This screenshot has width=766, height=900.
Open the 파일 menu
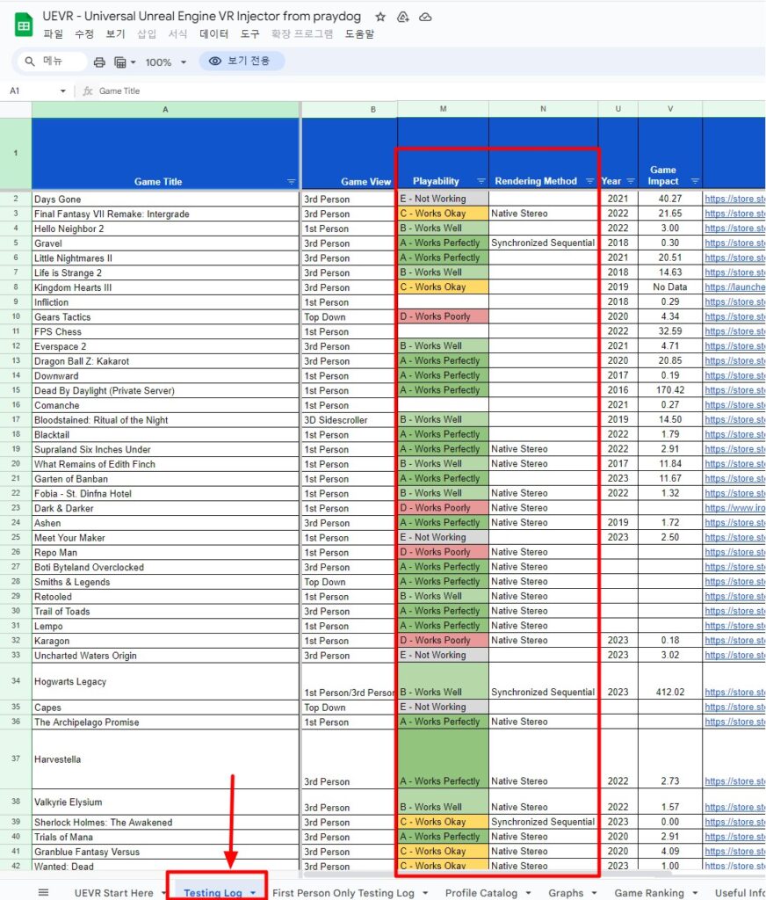click(x=53, y=34)
